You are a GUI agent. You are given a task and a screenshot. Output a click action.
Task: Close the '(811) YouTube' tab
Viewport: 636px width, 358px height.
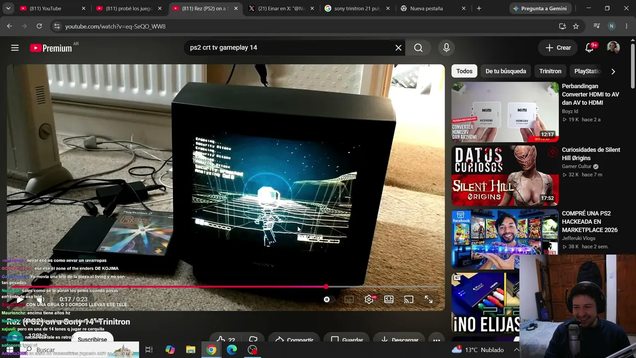coord(83,8)
